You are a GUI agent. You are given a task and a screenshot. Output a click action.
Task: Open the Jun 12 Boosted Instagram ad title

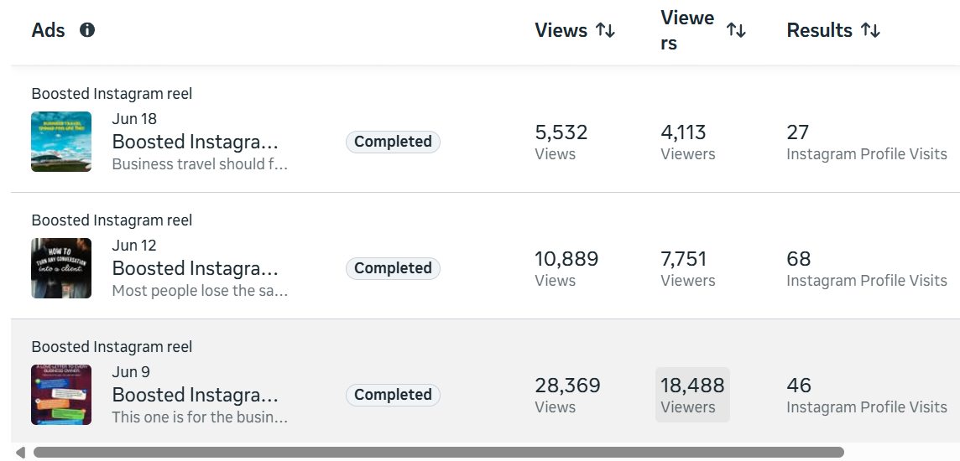195,268
